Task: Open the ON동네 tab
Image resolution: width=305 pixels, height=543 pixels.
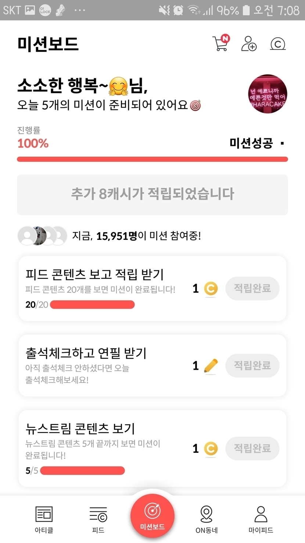Action: (207, 519)
